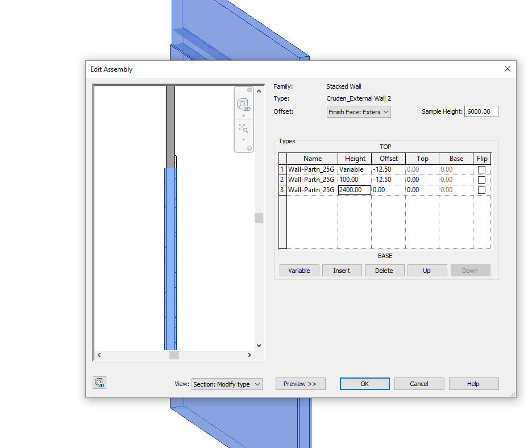Edit the Height field containing 2400.00

pos(354,189)
